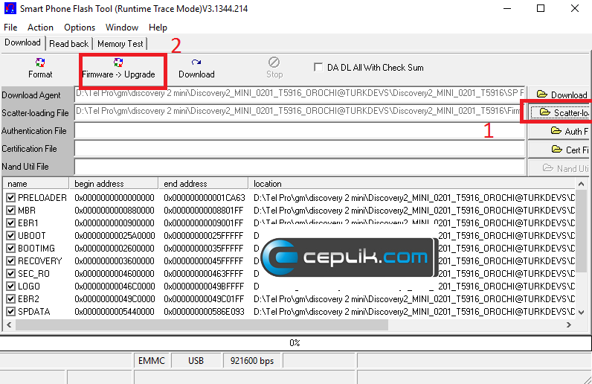Open the Scatter-loading file browser button

[560, 112]
